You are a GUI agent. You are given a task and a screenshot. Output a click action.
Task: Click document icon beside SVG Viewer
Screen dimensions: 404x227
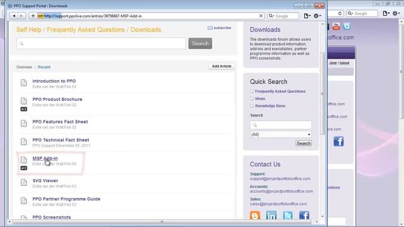pyautogui.click(x=24, y=182)
